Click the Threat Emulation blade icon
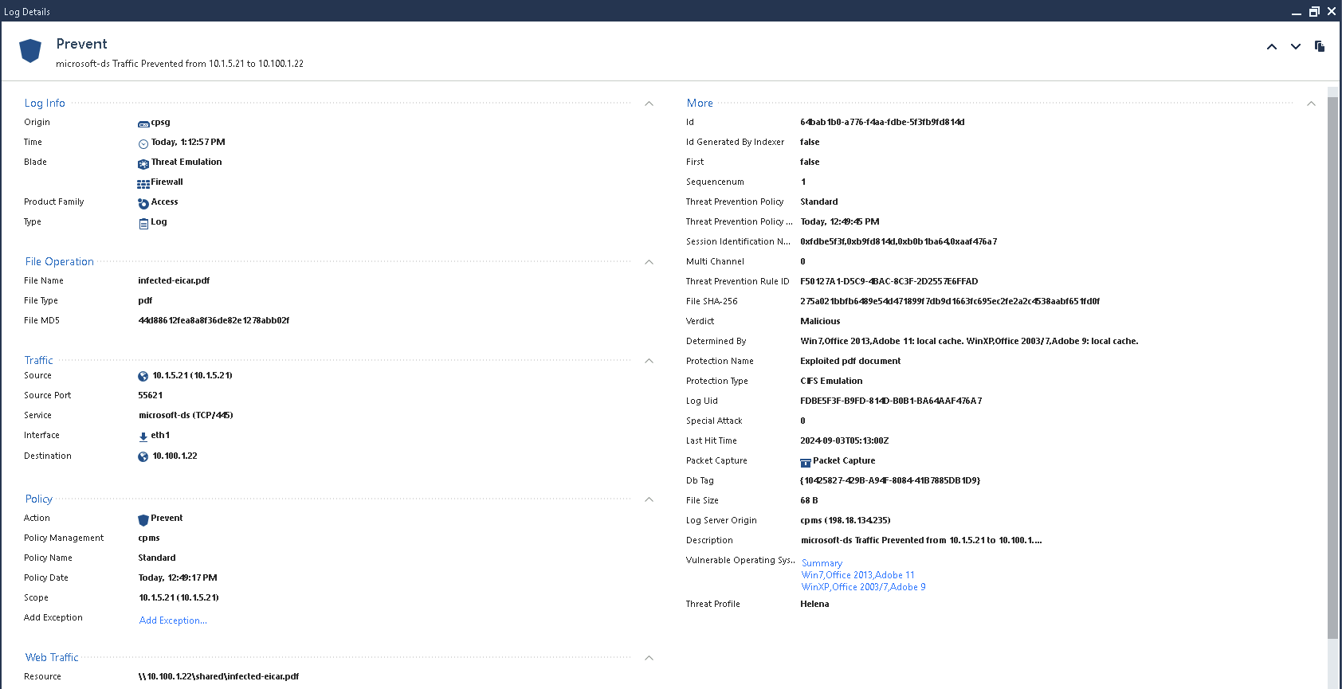1342x689 pixels. (143, 163)
